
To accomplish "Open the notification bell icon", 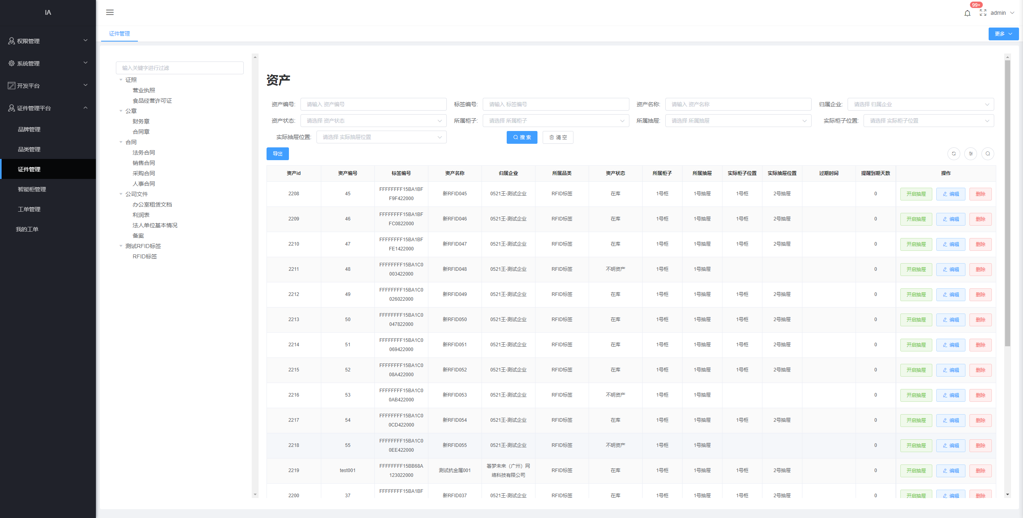I will click(967, 13).
